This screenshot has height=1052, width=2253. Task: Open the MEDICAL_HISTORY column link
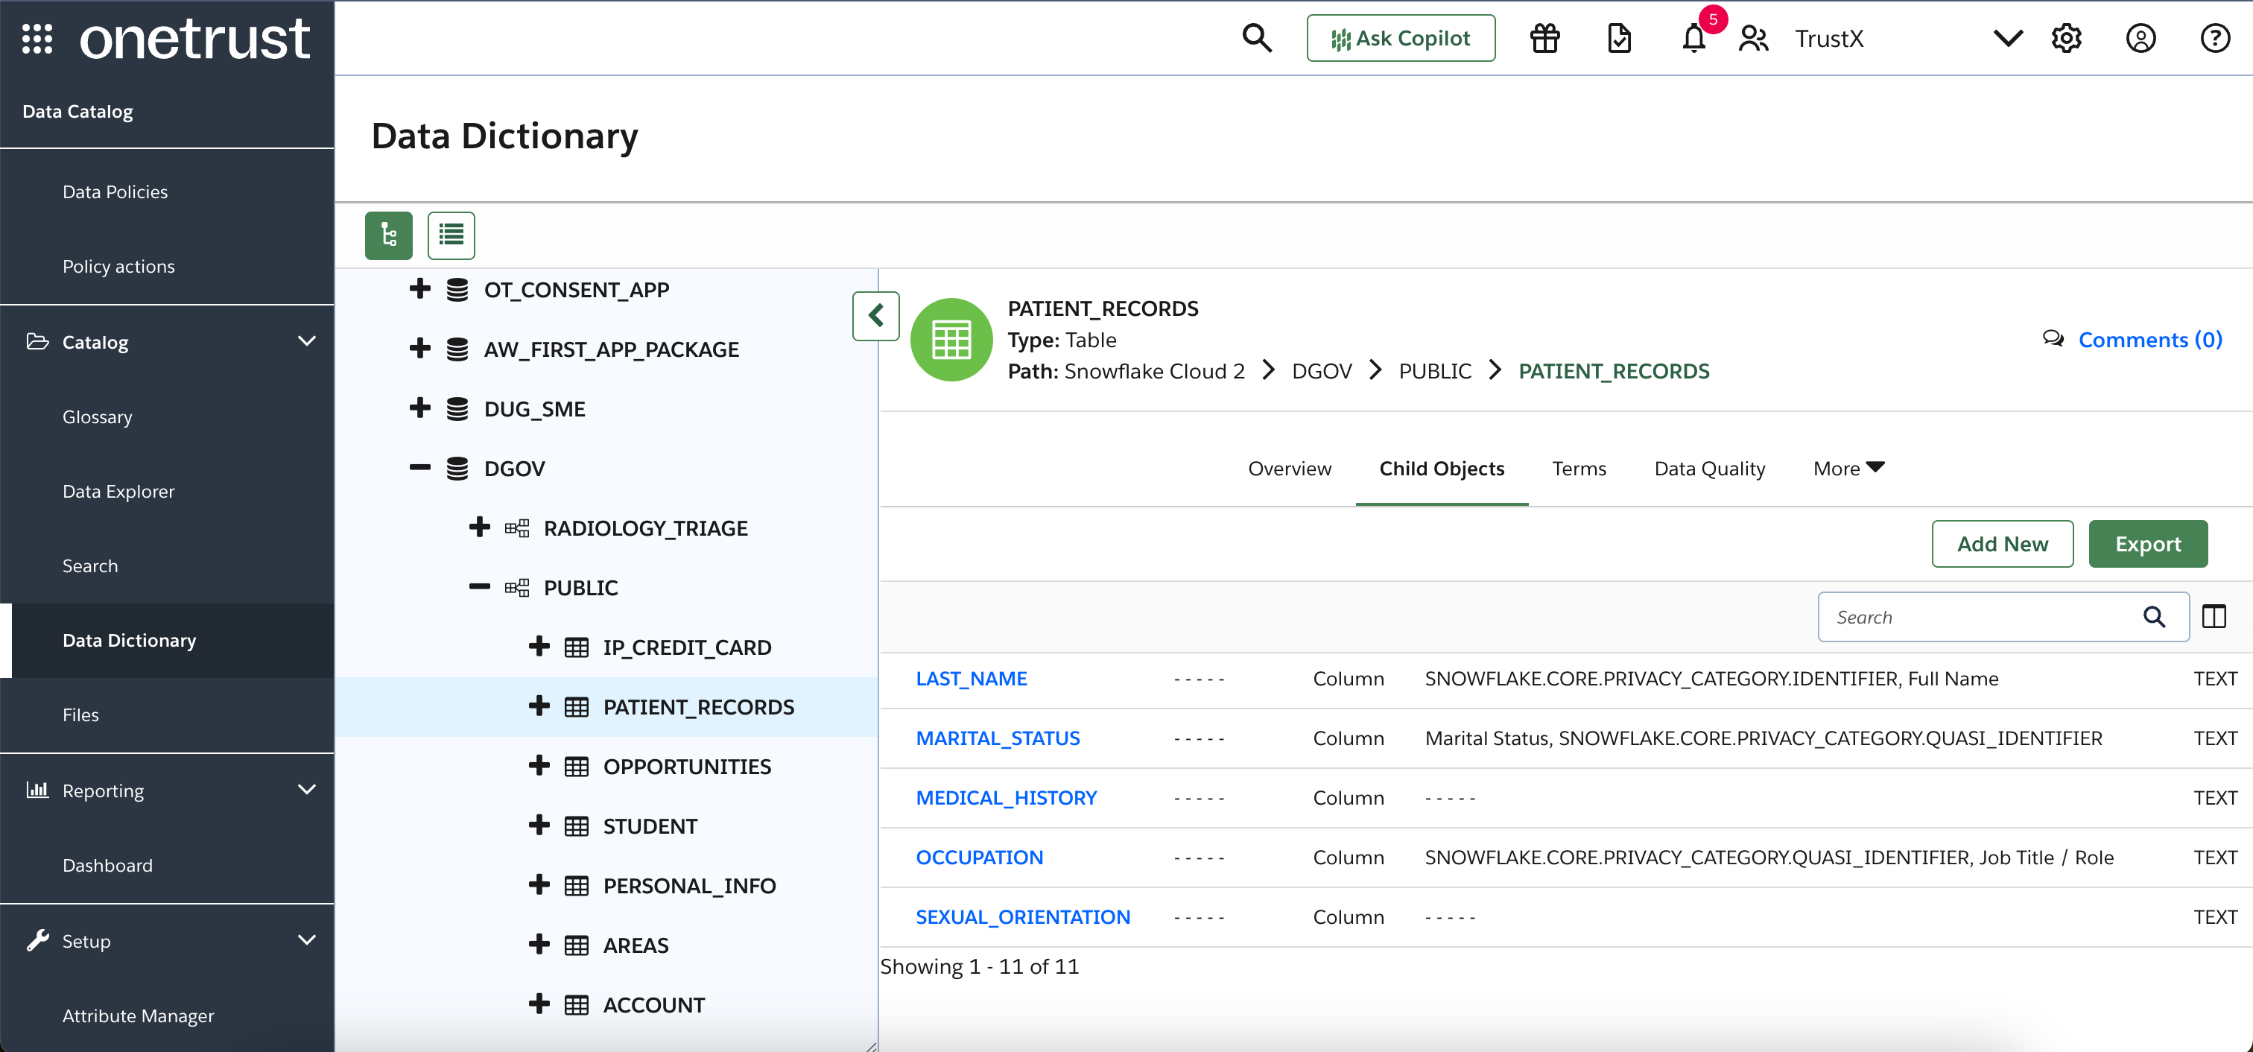click(x=1006, y=797)
